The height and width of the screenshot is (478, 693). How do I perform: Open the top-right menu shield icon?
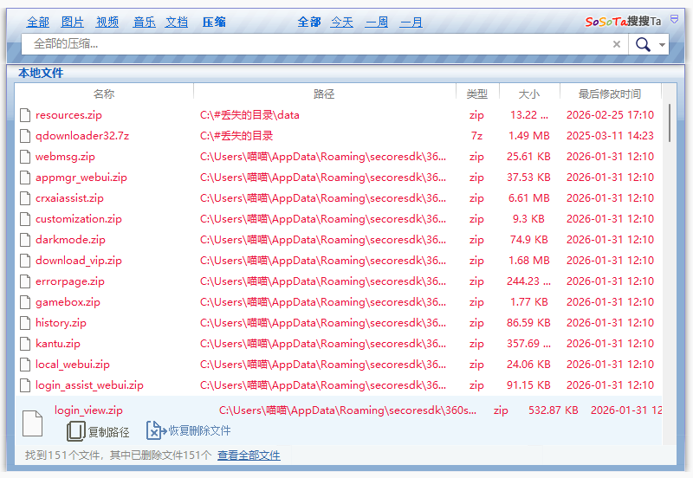tap(674, 19)
